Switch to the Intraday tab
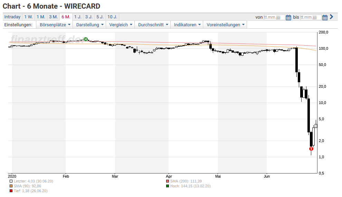This screenshot has width=342, height=197. 12,17
